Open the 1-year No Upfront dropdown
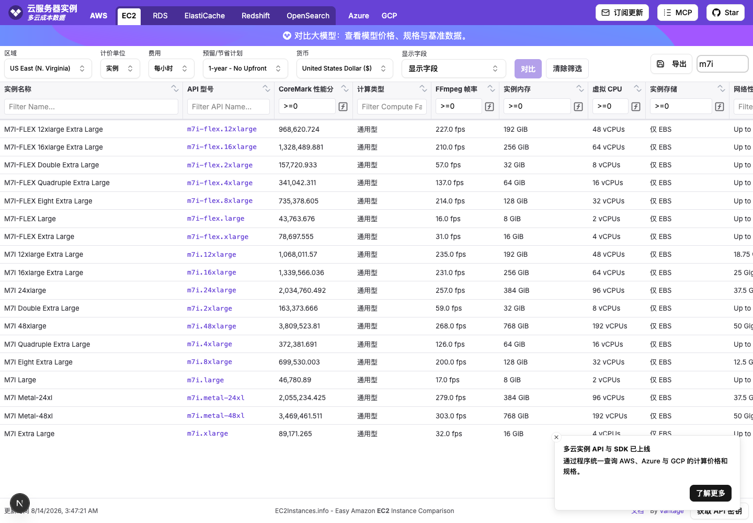 (246, 69)
